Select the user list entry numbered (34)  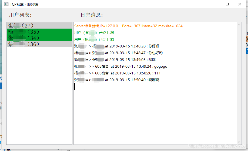coord(39,38)
